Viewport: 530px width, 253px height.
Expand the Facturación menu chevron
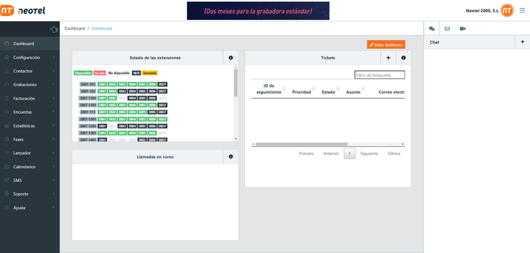pos(54,98)
